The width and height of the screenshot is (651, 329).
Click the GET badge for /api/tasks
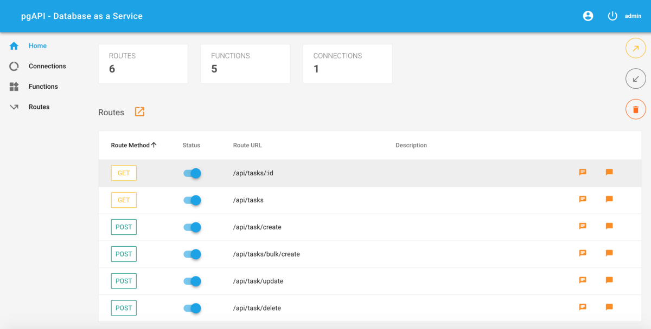(x=124, y=200)
